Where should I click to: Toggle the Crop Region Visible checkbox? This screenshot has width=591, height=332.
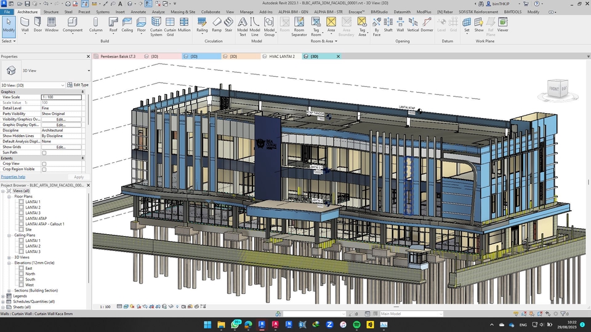click(x=44, y=170)
